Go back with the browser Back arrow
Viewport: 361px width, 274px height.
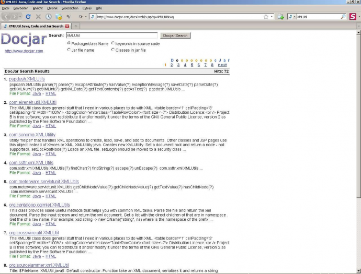(x=6, y=17)
